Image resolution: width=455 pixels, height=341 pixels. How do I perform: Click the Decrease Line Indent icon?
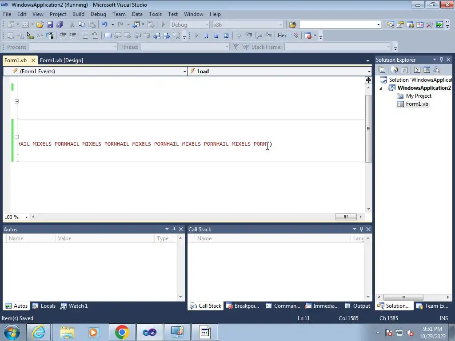click(x=63, y=36)
